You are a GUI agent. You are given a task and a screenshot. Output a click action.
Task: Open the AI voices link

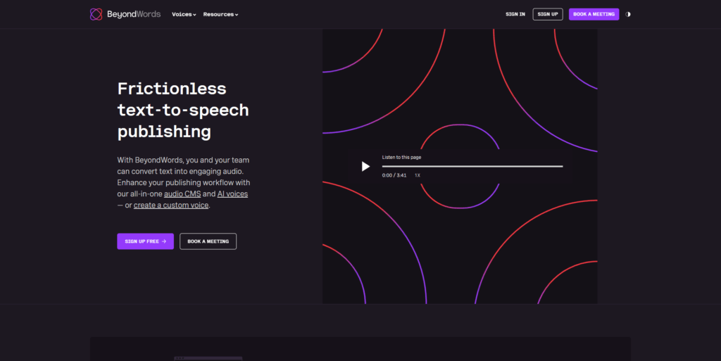tap(232, 194)
